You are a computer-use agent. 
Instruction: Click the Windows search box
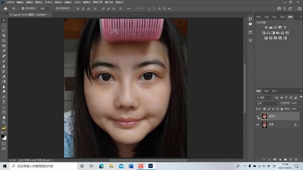click(x=44, y=166)
